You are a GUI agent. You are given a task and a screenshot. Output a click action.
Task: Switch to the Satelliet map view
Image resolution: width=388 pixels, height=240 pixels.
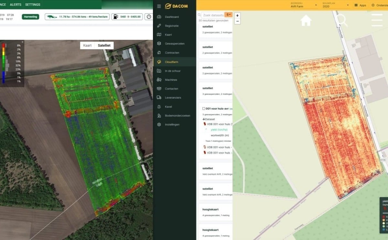click(x=104, y=46)
